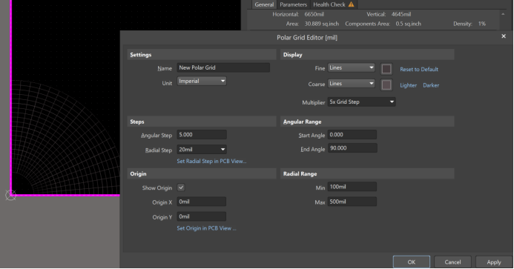Screen dimensions: 514x269
Task: Pick the Coarse grid color swatch
Action: click(386, 85)
